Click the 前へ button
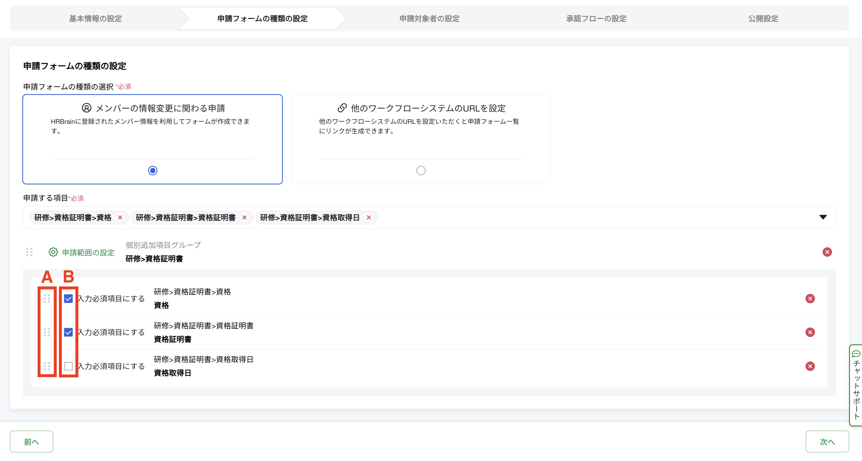 tap(32, 441)
